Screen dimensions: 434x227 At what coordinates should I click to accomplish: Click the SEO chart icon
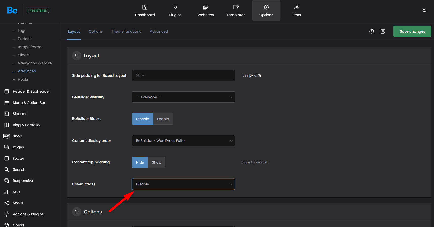pos(7,192)
